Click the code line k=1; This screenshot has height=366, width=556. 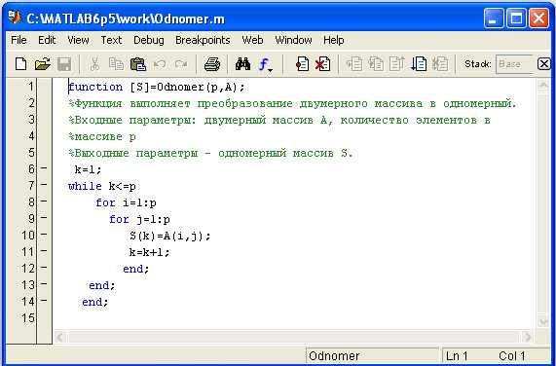(88, 170)
